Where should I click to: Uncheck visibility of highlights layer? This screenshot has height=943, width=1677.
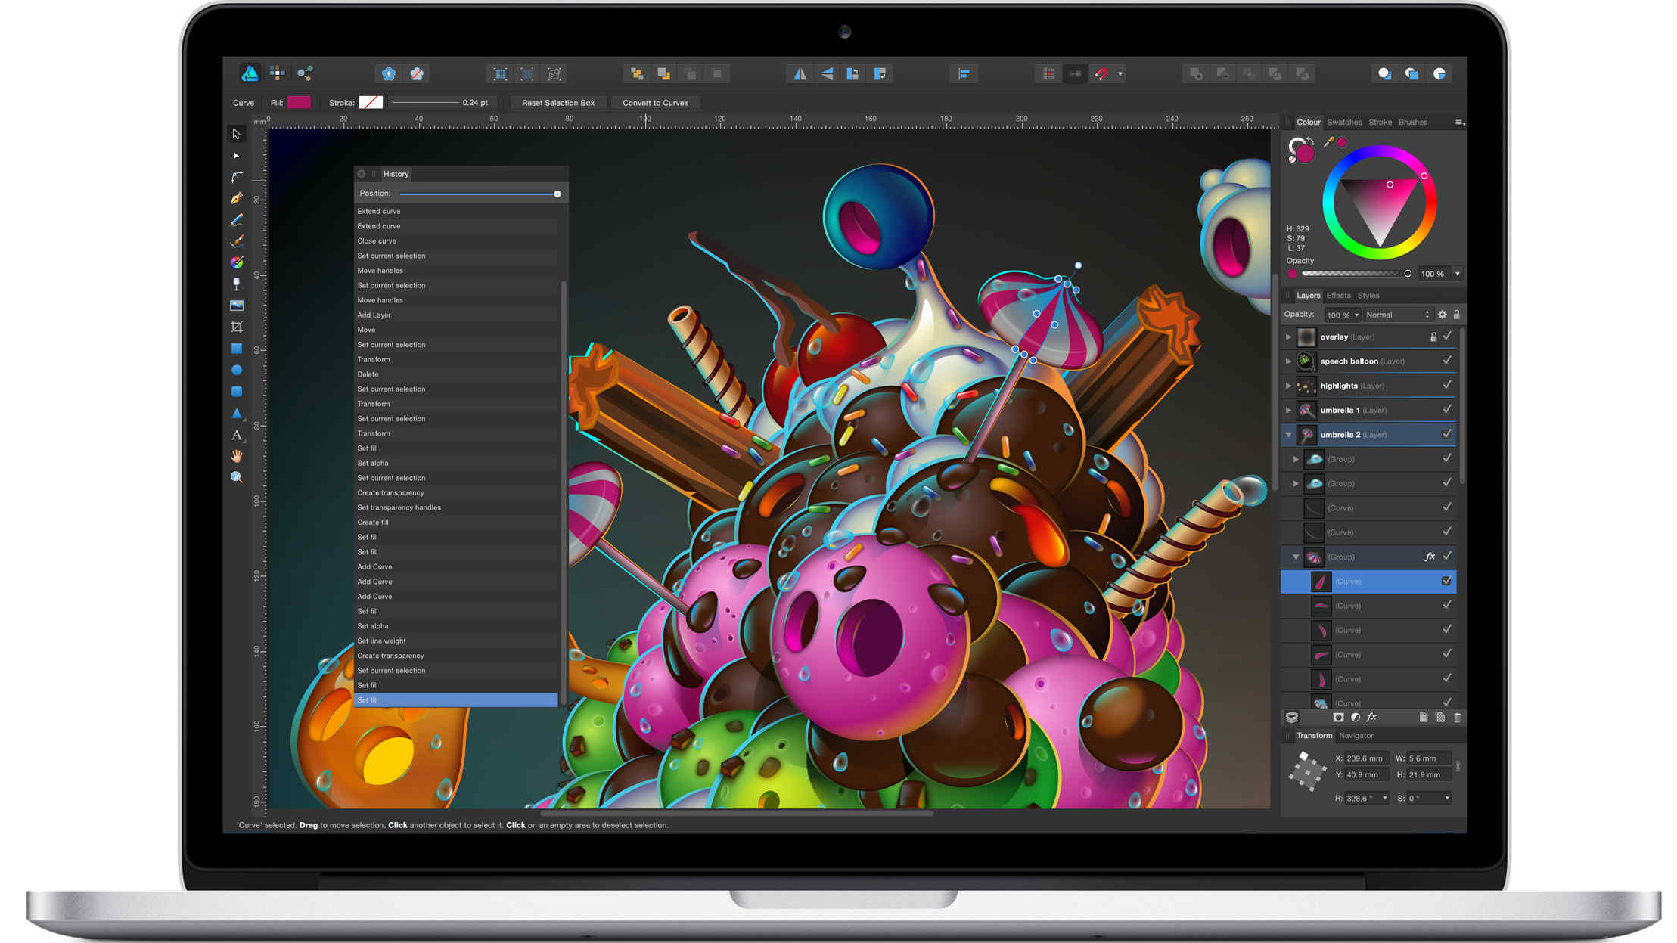(1446, 386)
